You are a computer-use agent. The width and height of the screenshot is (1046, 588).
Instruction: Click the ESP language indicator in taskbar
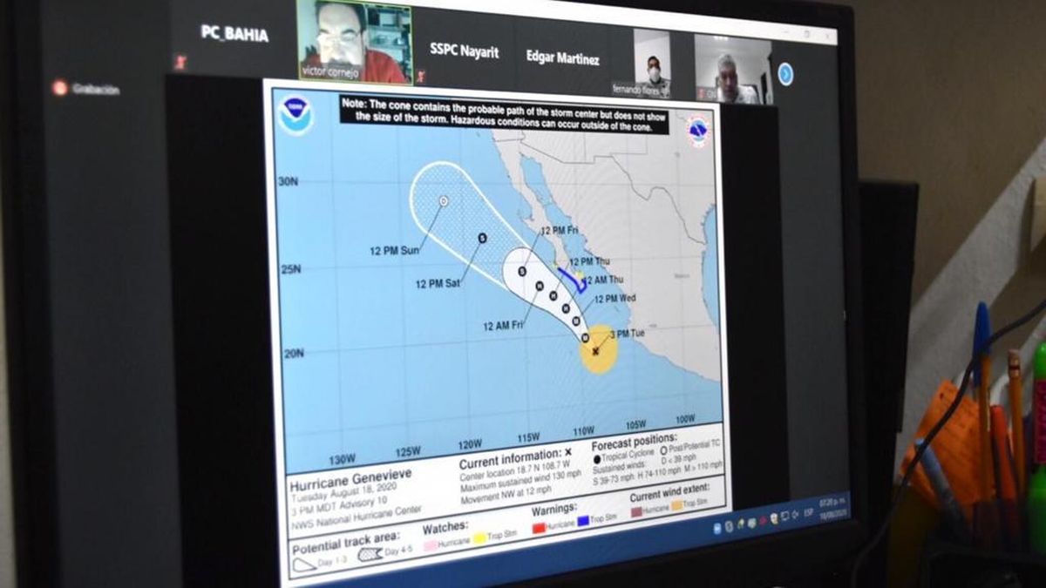809,513
